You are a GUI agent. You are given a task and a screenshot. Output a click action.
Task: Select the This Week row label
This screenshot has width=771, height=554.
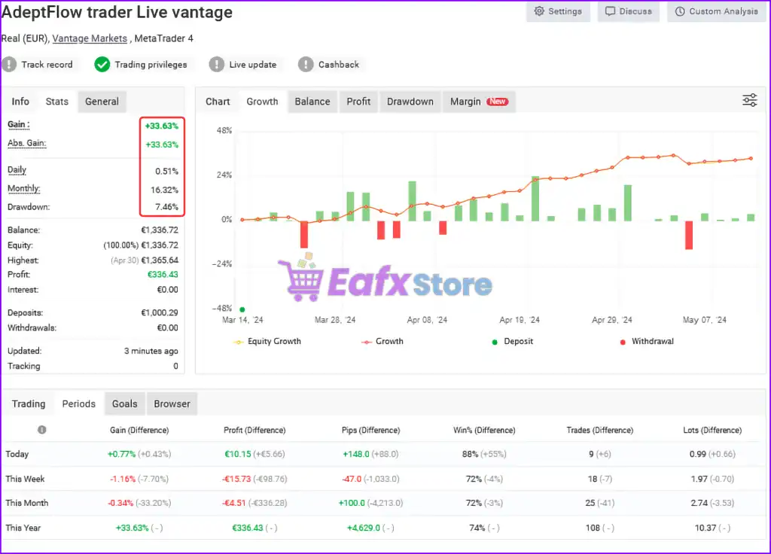[25, 479]
